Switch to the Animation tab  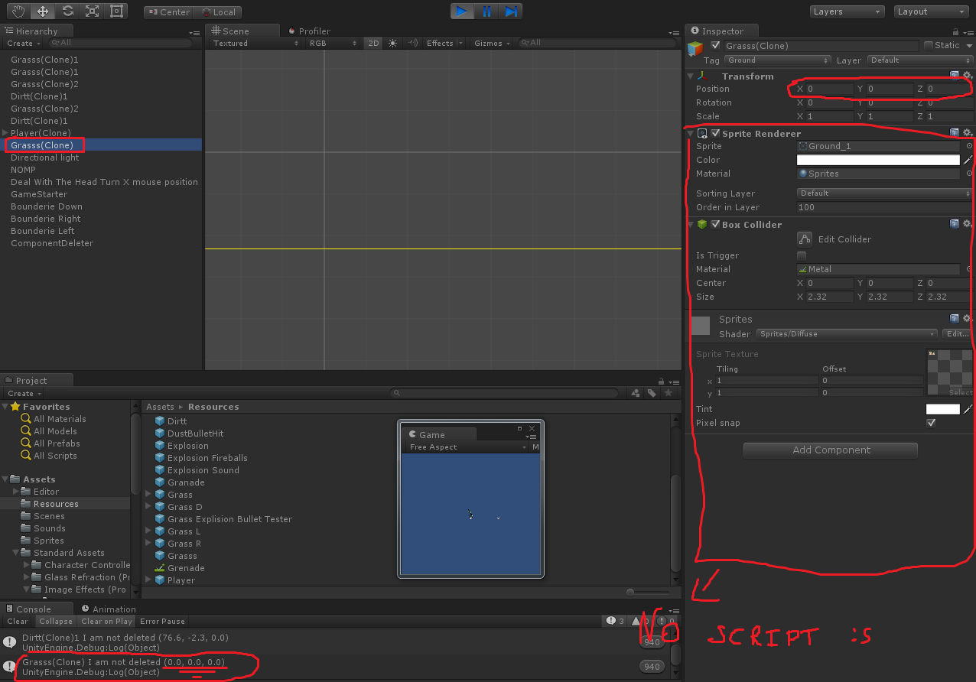tap(109, 609)
